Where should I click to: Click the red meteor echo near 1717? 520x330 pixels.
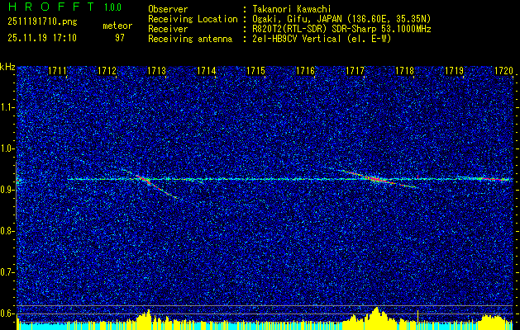tap(378, 179)
